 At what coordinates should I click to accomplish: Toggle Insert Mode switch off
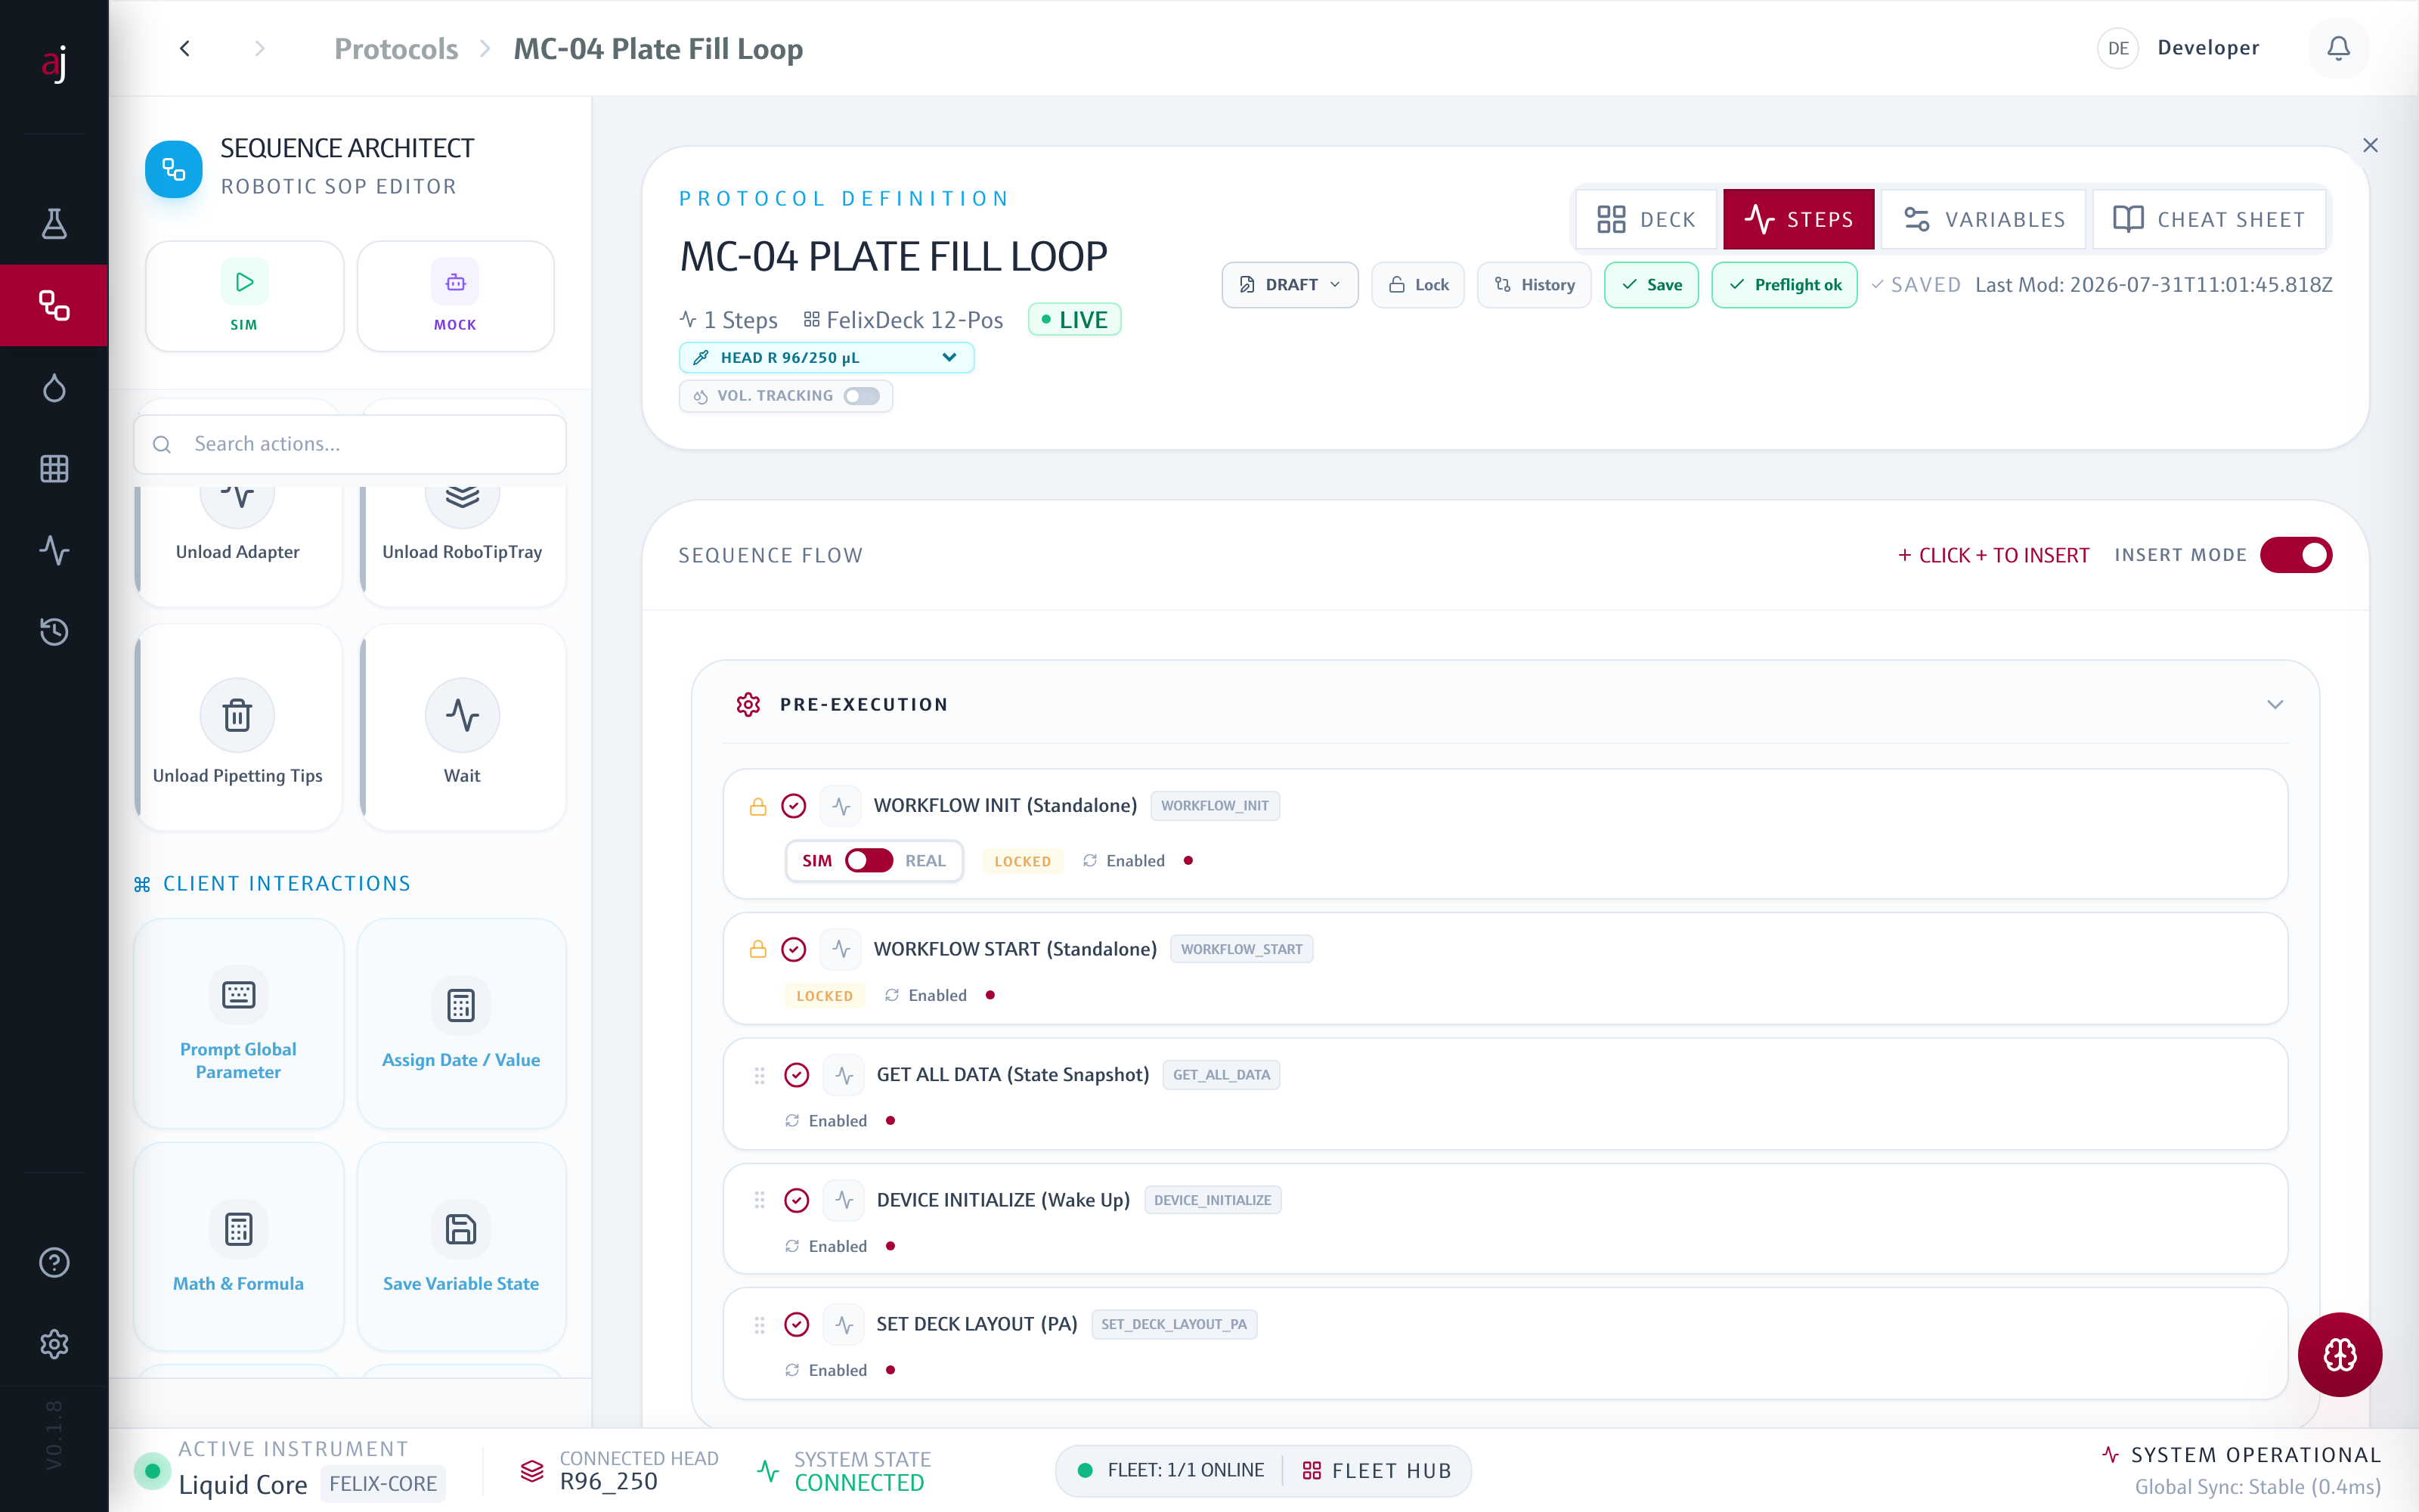(x=2295, y=555)
